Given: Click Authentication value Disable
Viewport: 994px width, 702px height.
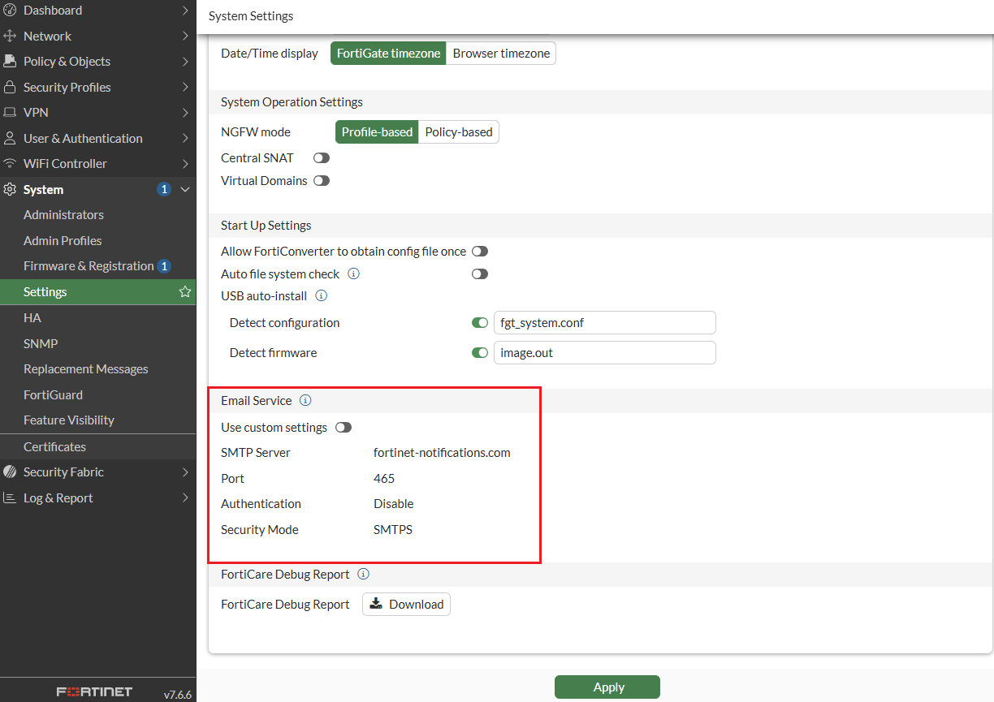Looking at the screenshot, I should pos(394,504).
